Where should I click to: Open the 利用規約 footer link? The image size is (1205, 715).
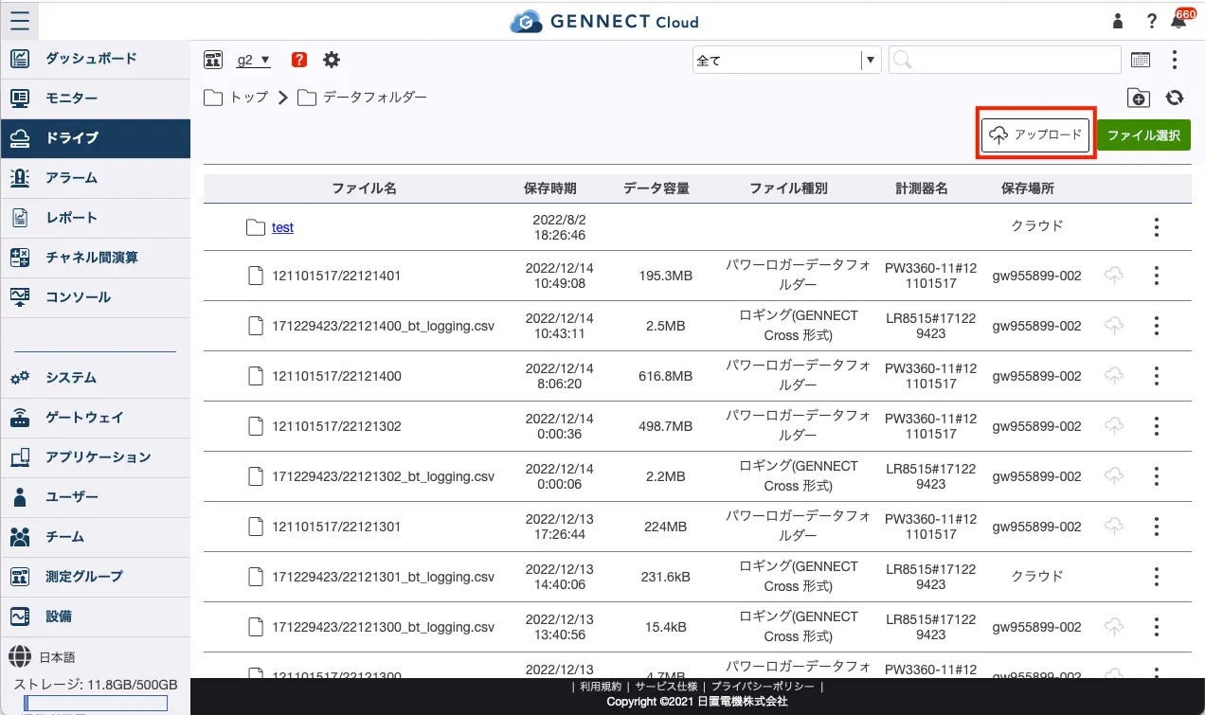pyautogui.click(x=601, y=687)
